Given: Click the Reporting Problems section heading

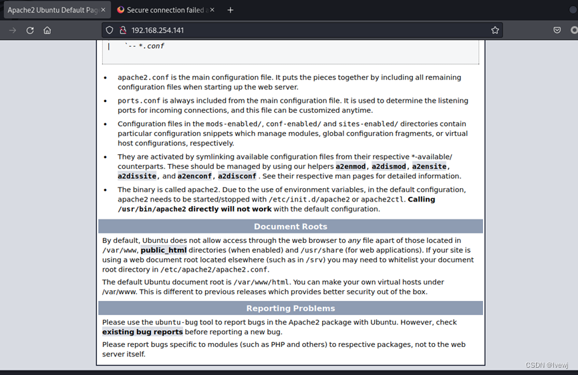Looking at the screenshot, I should [x=291, y=308].
